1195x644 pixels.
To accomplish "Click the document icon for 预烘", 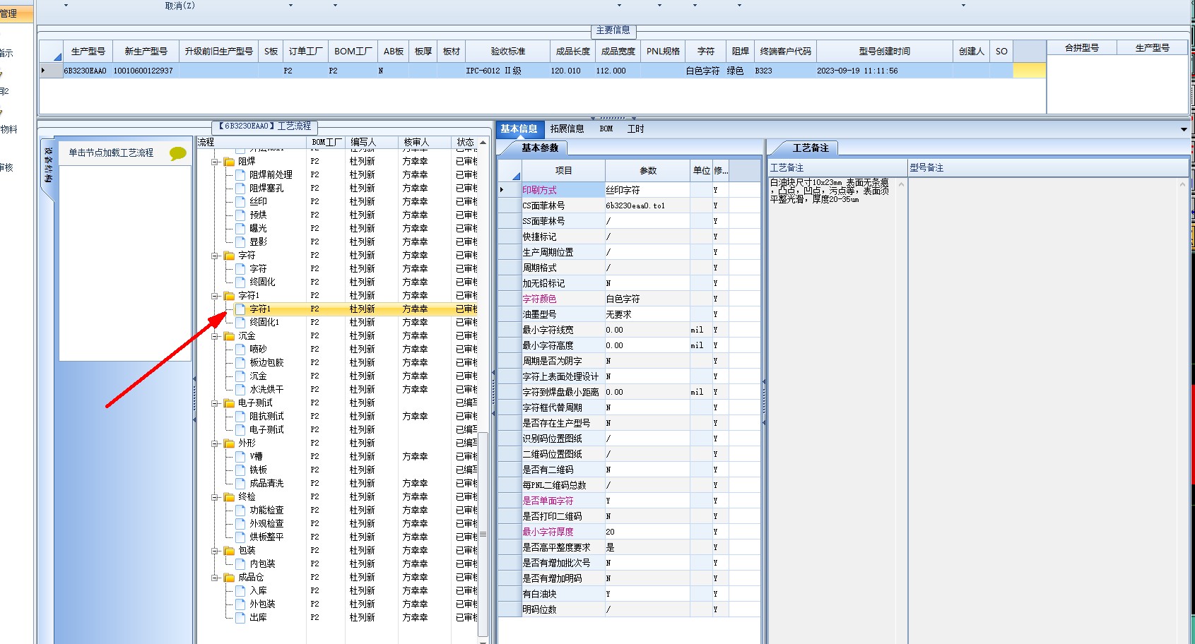I will point(240,215).
